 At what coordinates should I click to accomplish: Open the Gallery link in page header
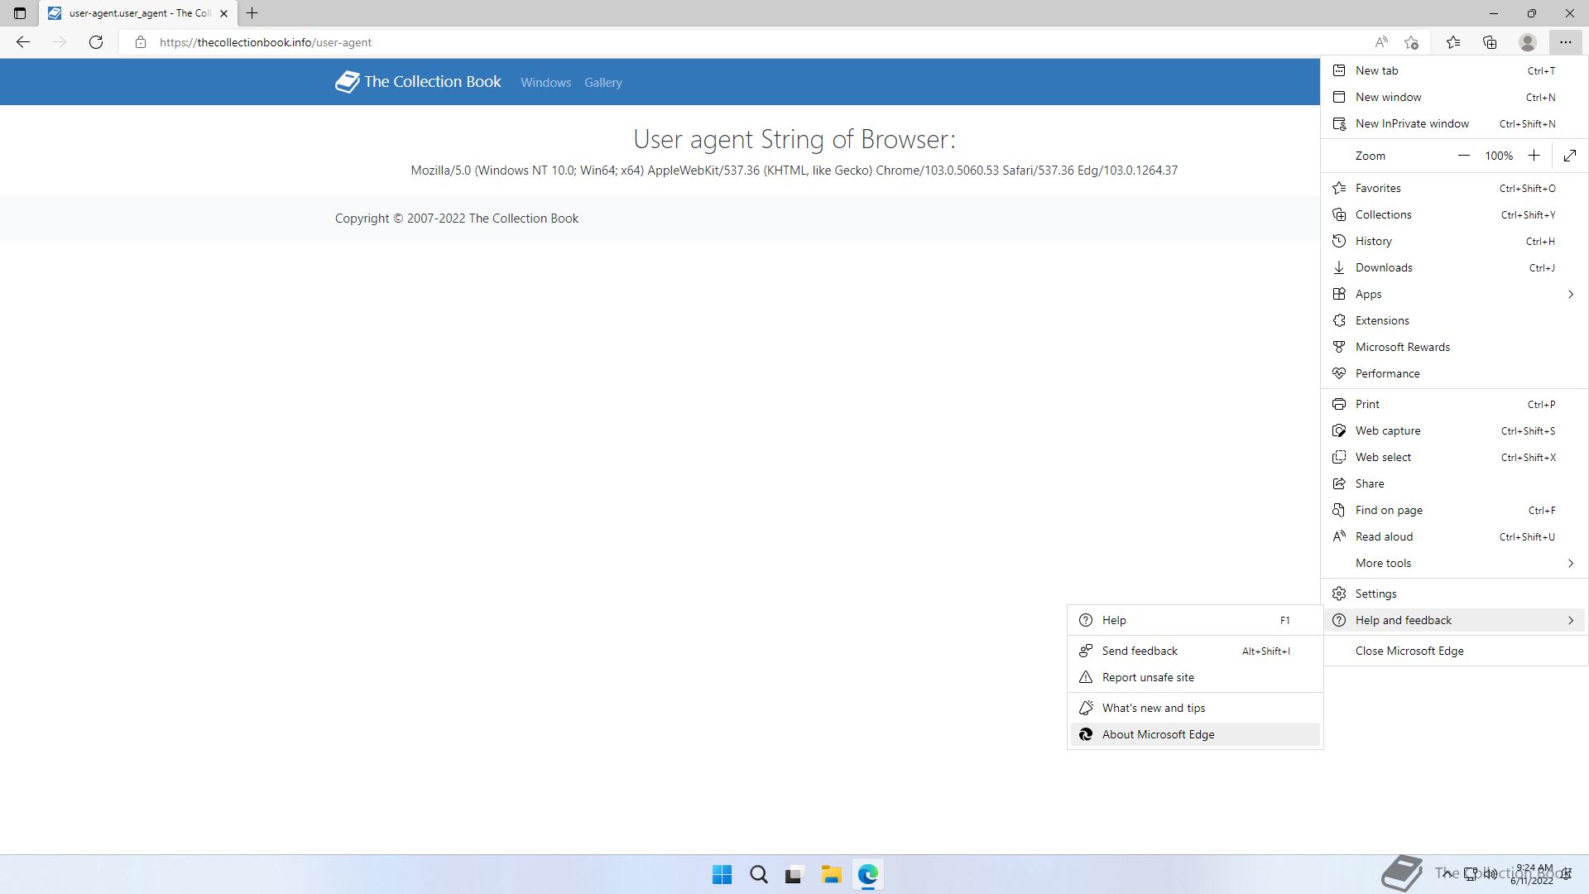(602, 83)
